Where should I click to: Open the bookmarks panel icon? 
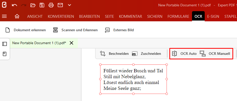pyautogui.click(x=5, y=54)
